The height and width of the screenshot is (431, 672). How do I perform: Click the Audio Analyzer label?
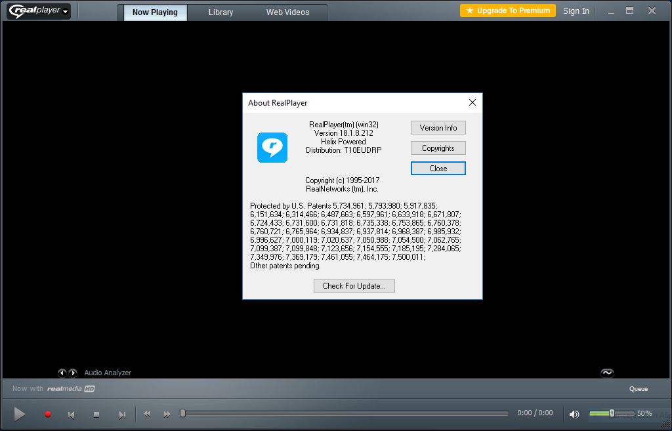[x=108, y=373]
